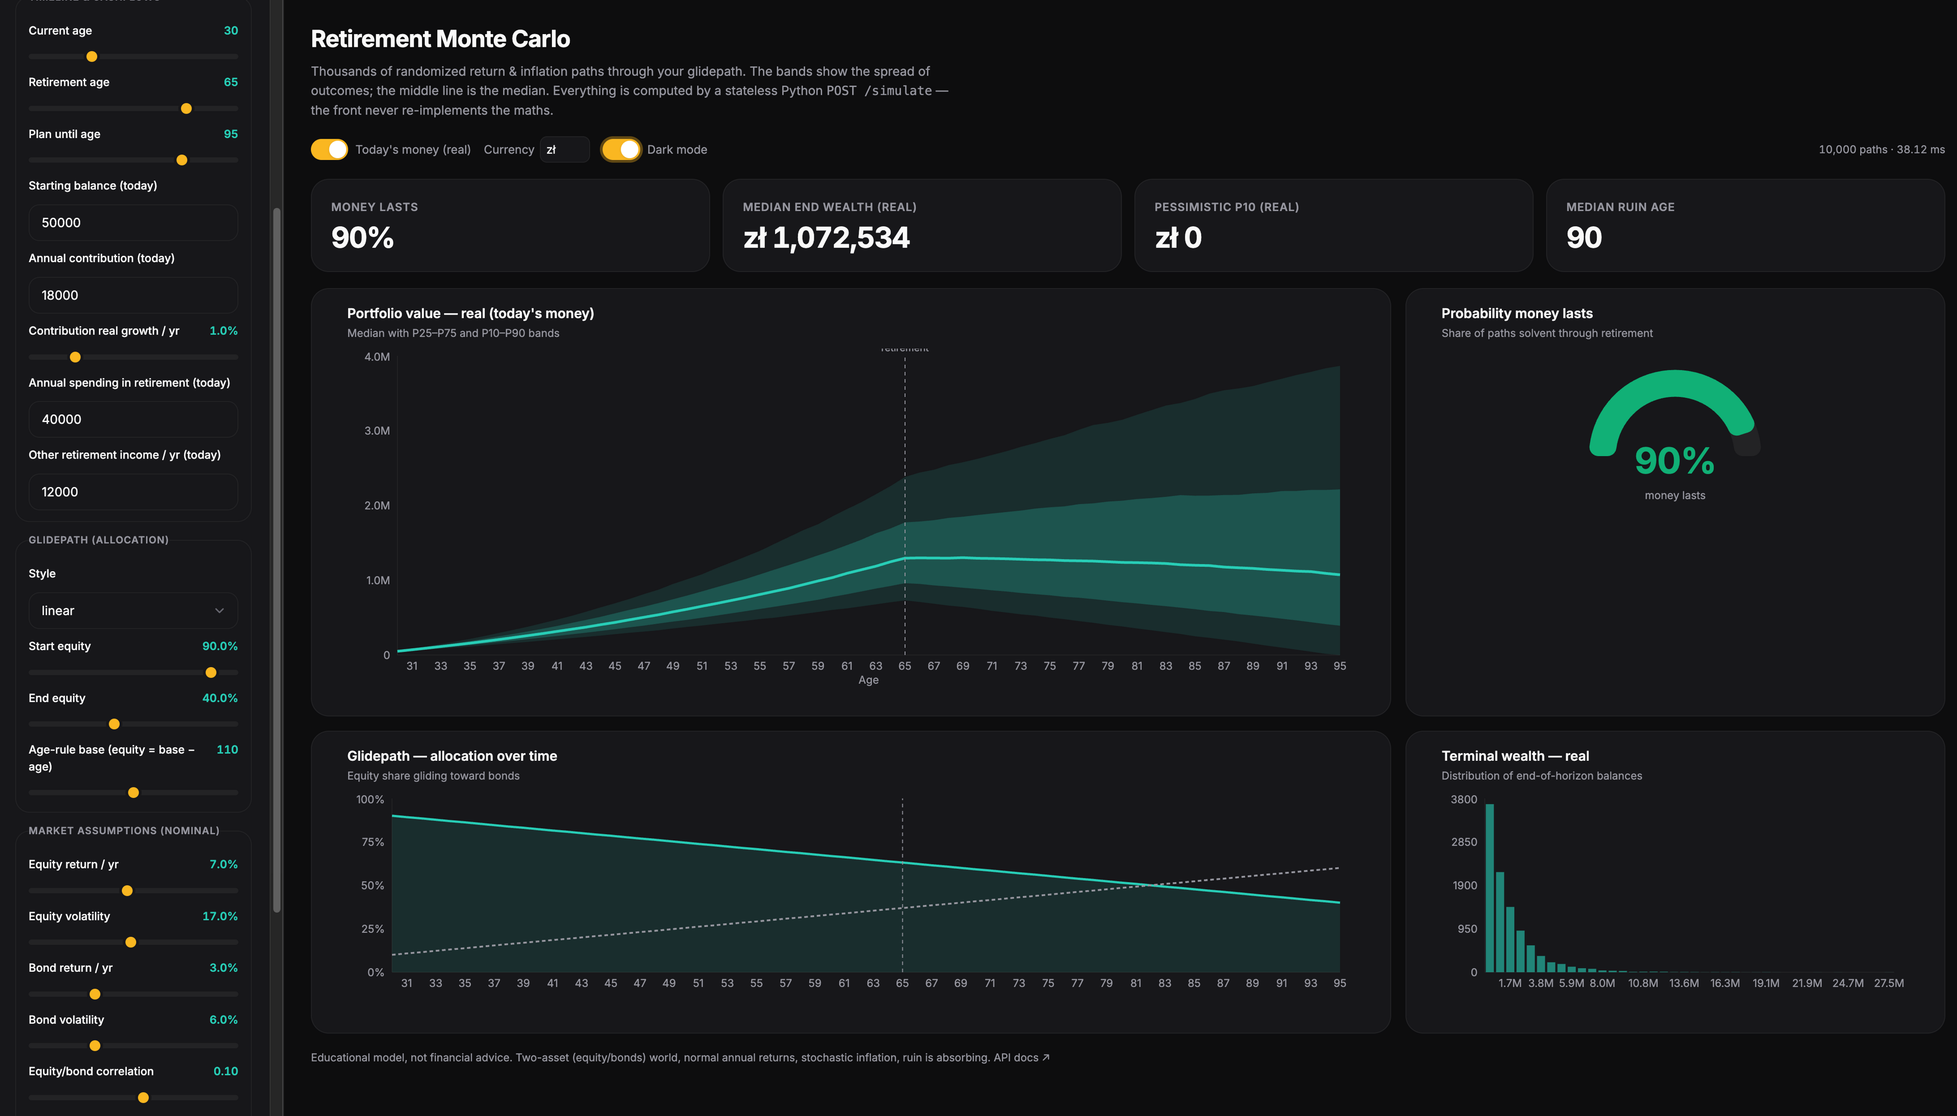1957x1116 pixels.
Task: Click the 'Probability money lasts' title
Action: coord(1516,313)
